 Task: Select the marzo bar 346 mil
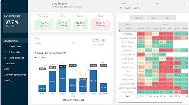pyautogui.click(x=42, y=89)
